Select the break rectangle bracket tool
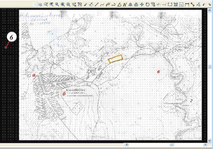 click(170, 5)
